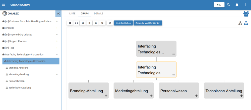Screen dimensions: 251x110
Task: Select Personalwesen in the sidebar tree
Action: pyautogui.click(x=16, y=81)
